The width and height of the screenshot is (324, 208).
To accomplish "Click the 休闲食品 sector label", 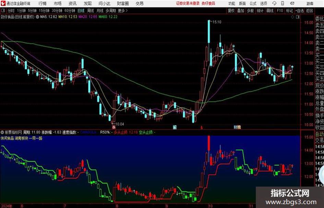I will (x=7, y=138).
